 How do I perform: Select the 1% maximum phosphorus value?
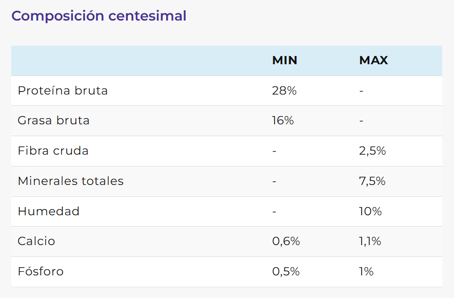point(366,272)
